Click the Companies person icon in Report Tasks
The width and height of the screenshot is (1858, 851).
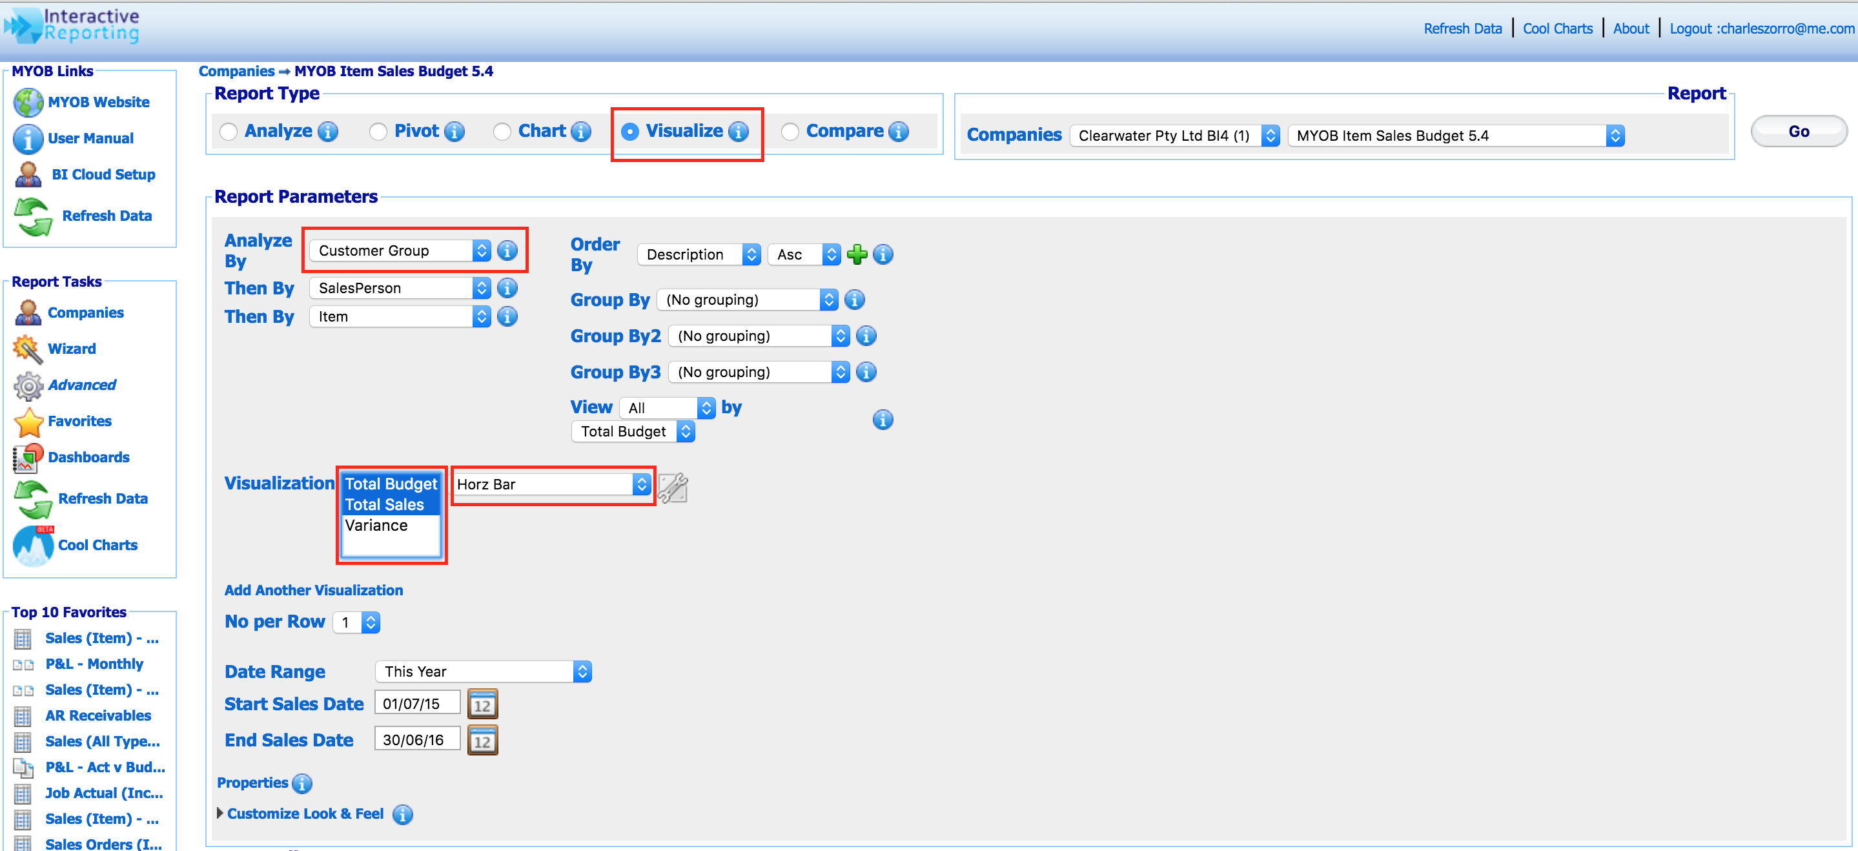(28, 313)
